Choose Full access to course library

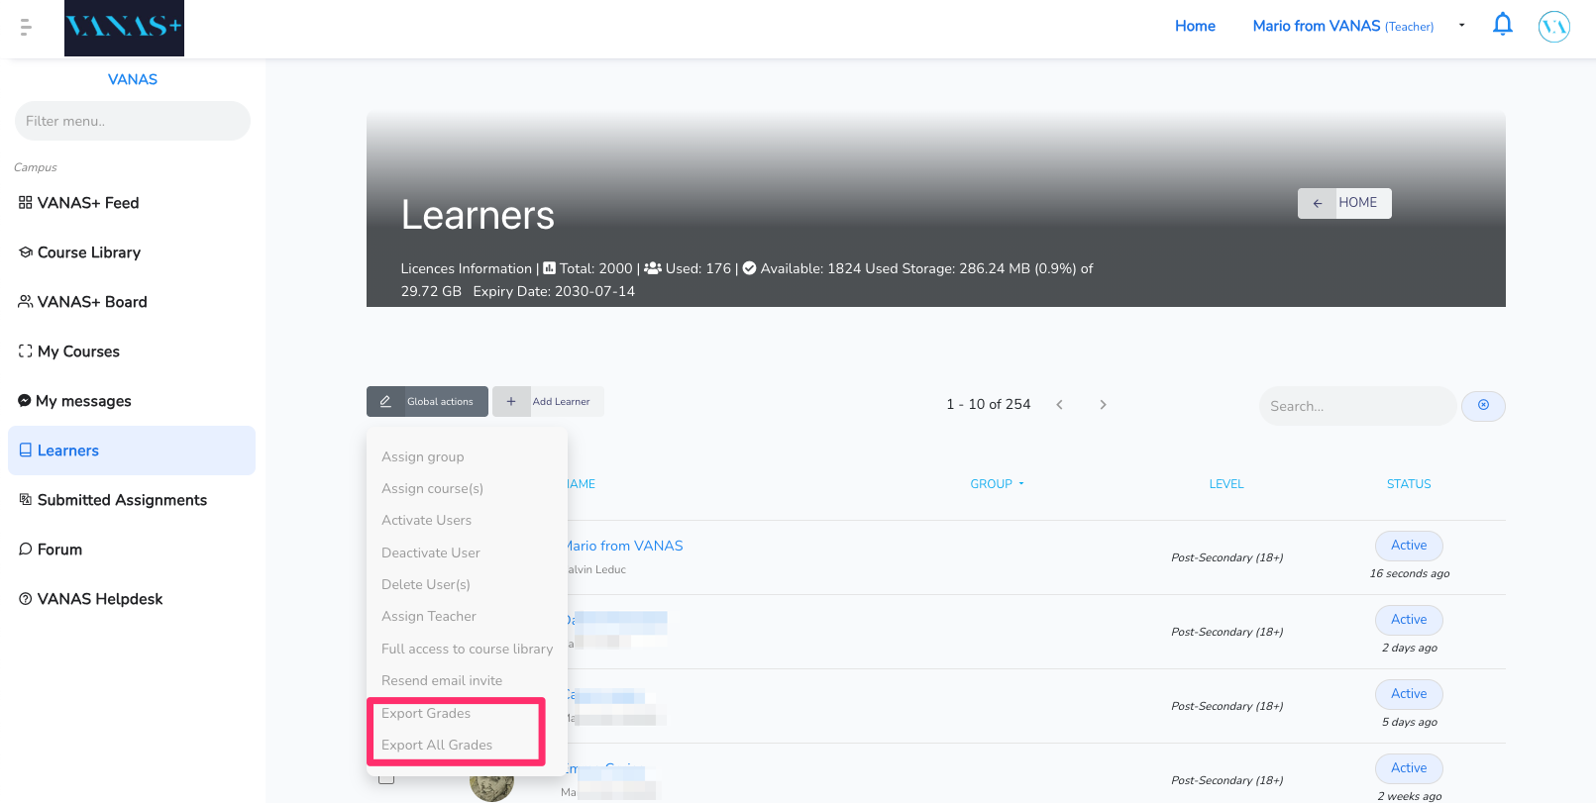(468, 649)
